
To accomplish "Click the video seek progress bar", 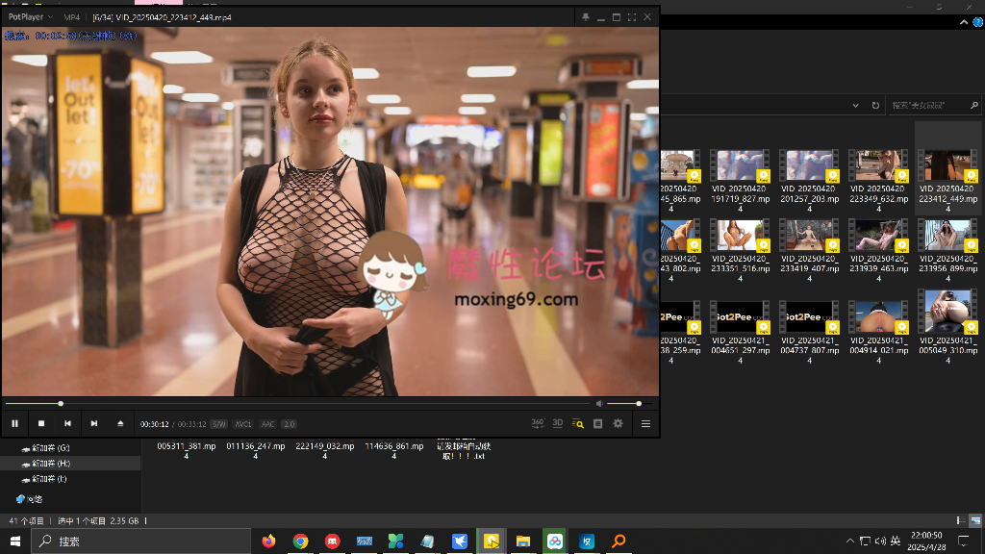I will click(x=289, y=404).
